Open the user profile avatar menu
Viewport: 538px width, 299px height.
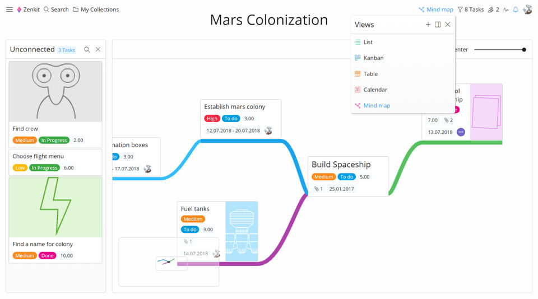[527, 10]
